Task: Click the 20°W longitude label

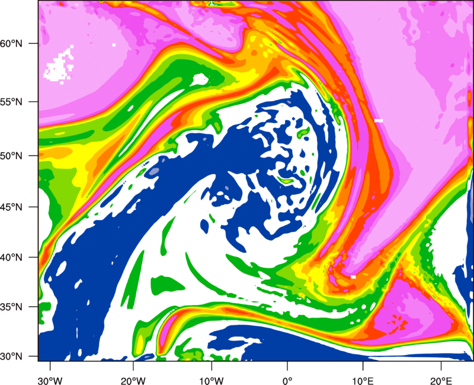Action: coord(133,381)
